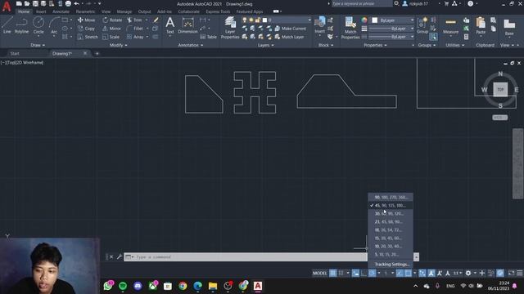The width and height of the screenshot is (524, 294).
Task: Insert a Table
Action: pyautogui.click(x=209, y=37)
